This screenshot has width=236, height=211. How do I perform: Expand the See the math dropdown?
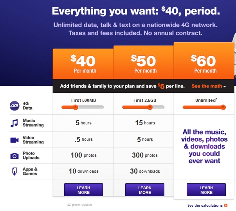coord(209,86)
